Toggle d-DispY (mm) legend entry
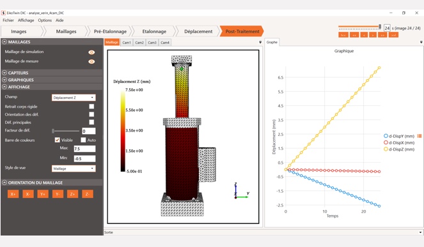 [399, 136]
